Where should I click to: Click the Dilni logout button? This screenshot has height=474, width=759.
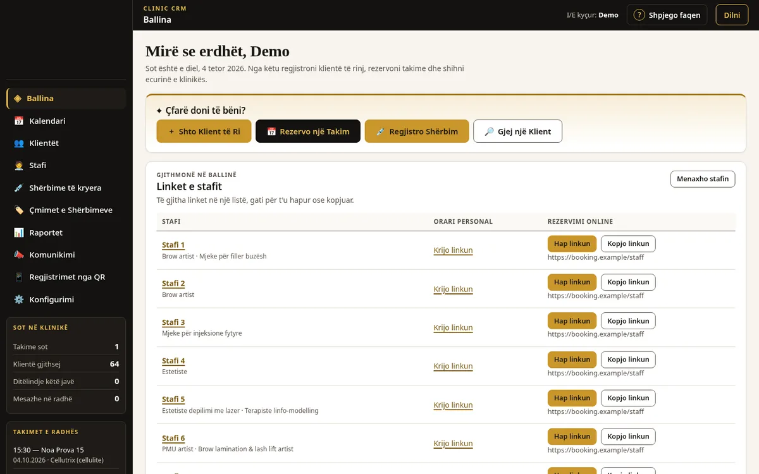coord(732,15)
